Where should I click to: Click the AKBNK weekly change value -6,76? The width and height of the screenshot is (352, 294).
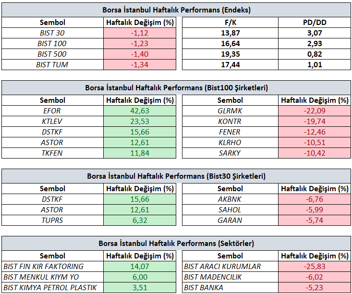click(314, 199)
